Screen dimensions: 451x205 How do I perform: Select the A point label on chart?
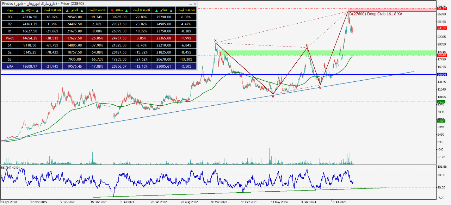[273, 97]
